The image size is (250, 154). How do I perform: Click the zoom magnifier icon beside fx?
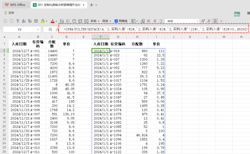(50, 29)
